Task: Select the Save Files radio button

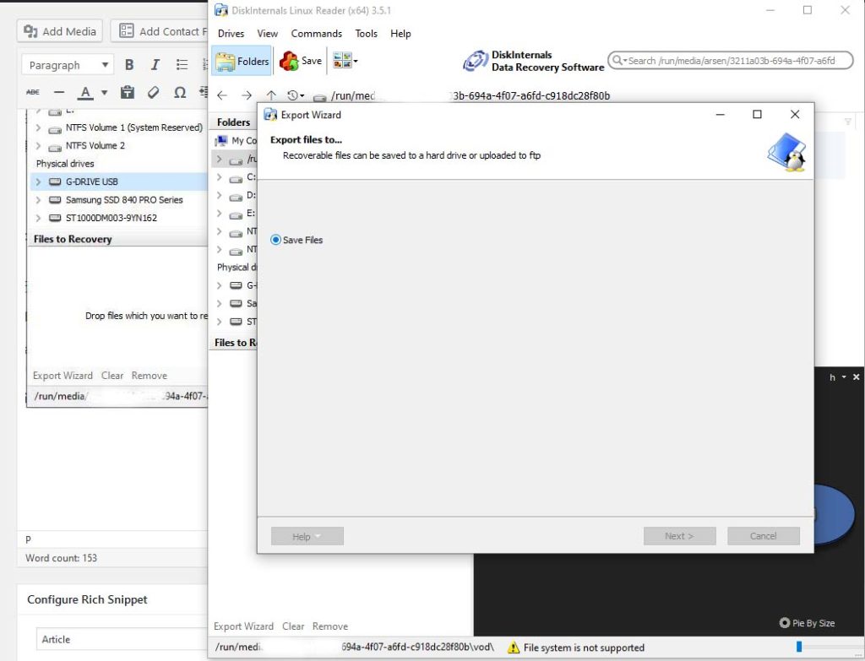Action: pos(275,240)
